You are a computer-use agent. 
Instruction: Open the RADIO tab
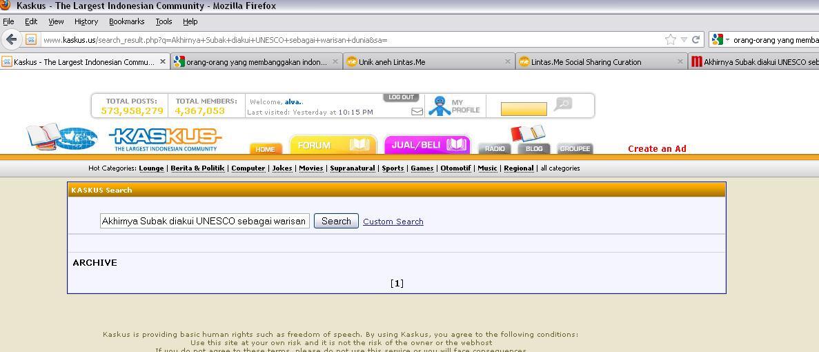point(495,149)
